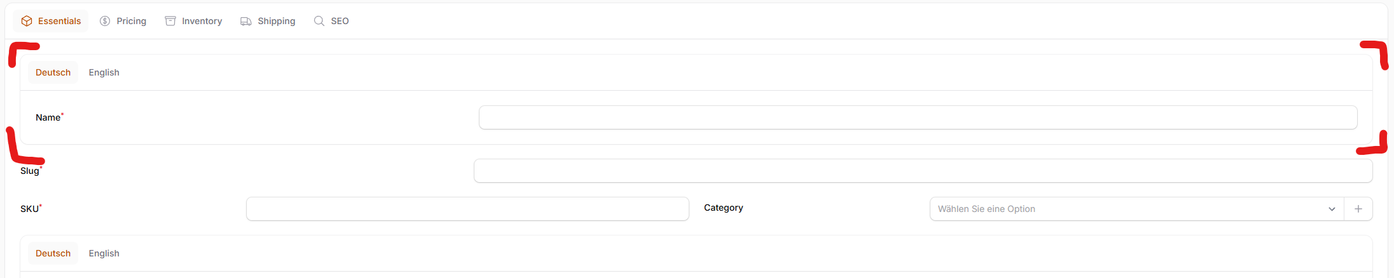Switch to English tab above the Name field
Image resolution: width=1394 pixels, height=278 pixels.
pos(104,72)
